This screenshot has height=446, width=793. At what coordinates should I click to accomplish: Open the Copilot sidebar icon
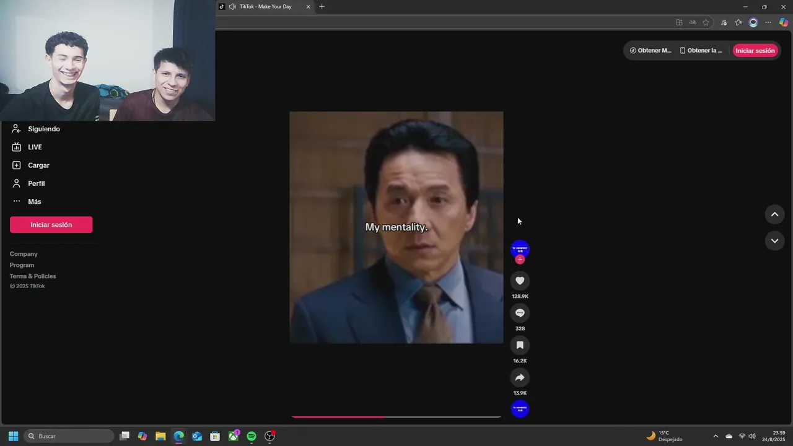[784, 22]
